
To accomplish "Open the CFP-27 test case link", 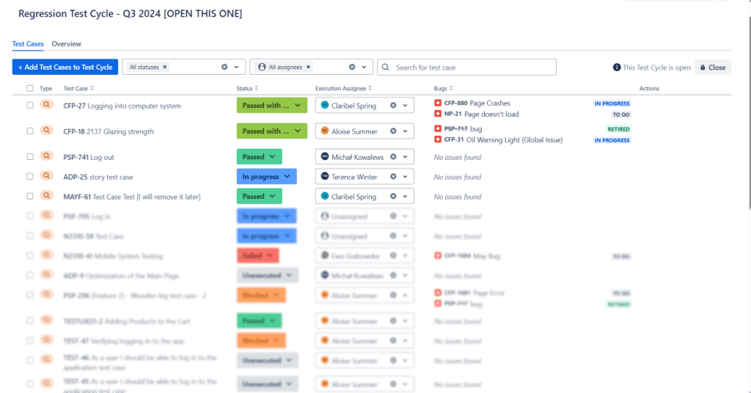I will click(122, 106).
